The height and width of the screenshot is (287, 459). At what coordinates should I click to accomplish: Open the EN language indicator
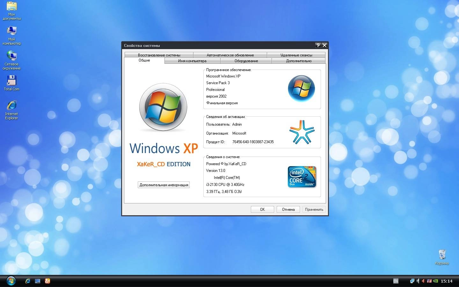click(396, 281)
